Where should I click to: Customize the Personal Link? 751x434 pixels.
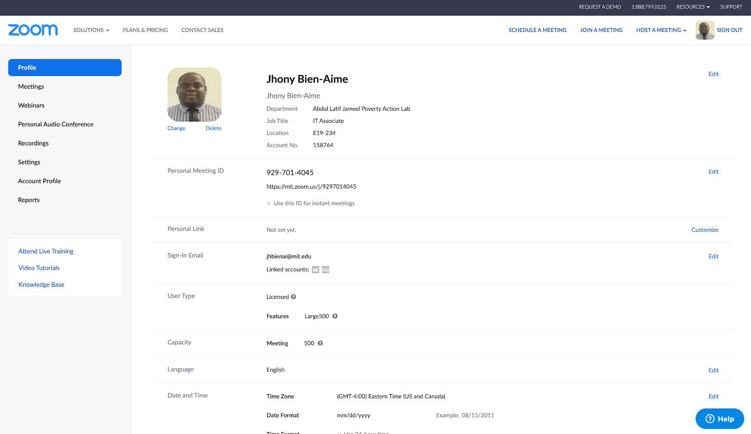(x=705, y=230)
